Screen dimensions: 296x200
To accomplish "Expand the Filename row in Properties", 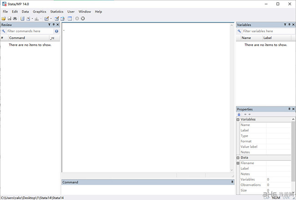I will 238,163.
